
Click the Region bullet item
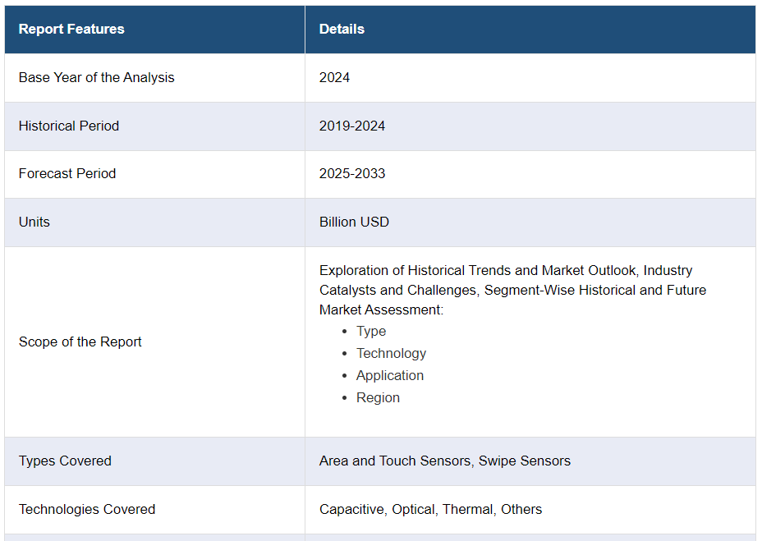coord(378,398)
